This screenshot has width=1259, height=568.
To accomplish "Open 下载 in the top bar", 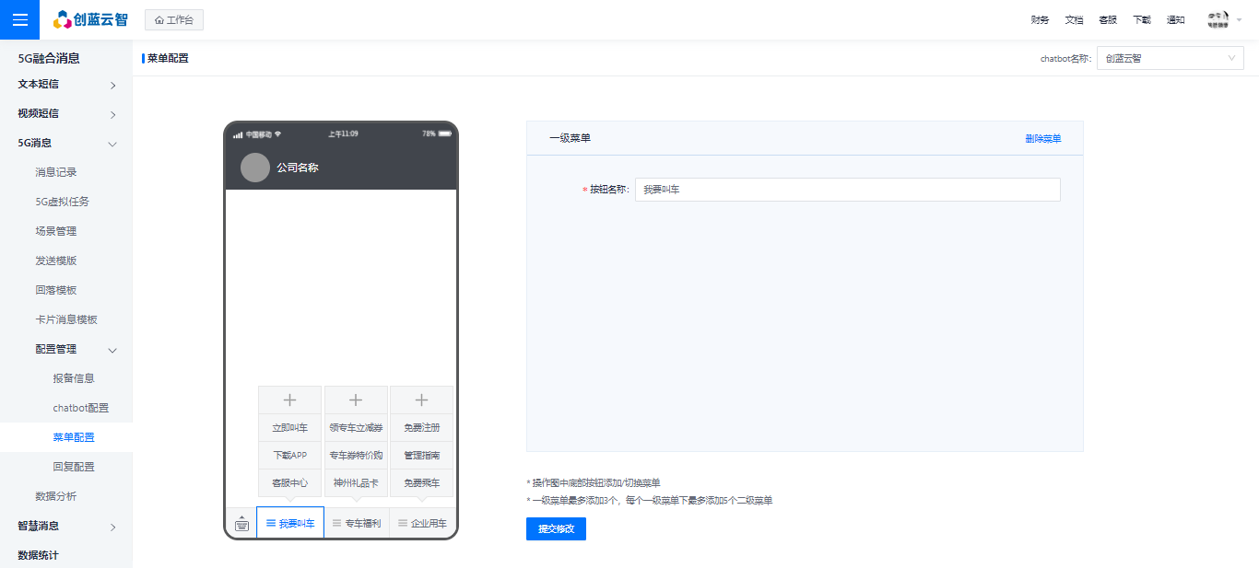I will pyautogui.click(x=1142, y=20).
